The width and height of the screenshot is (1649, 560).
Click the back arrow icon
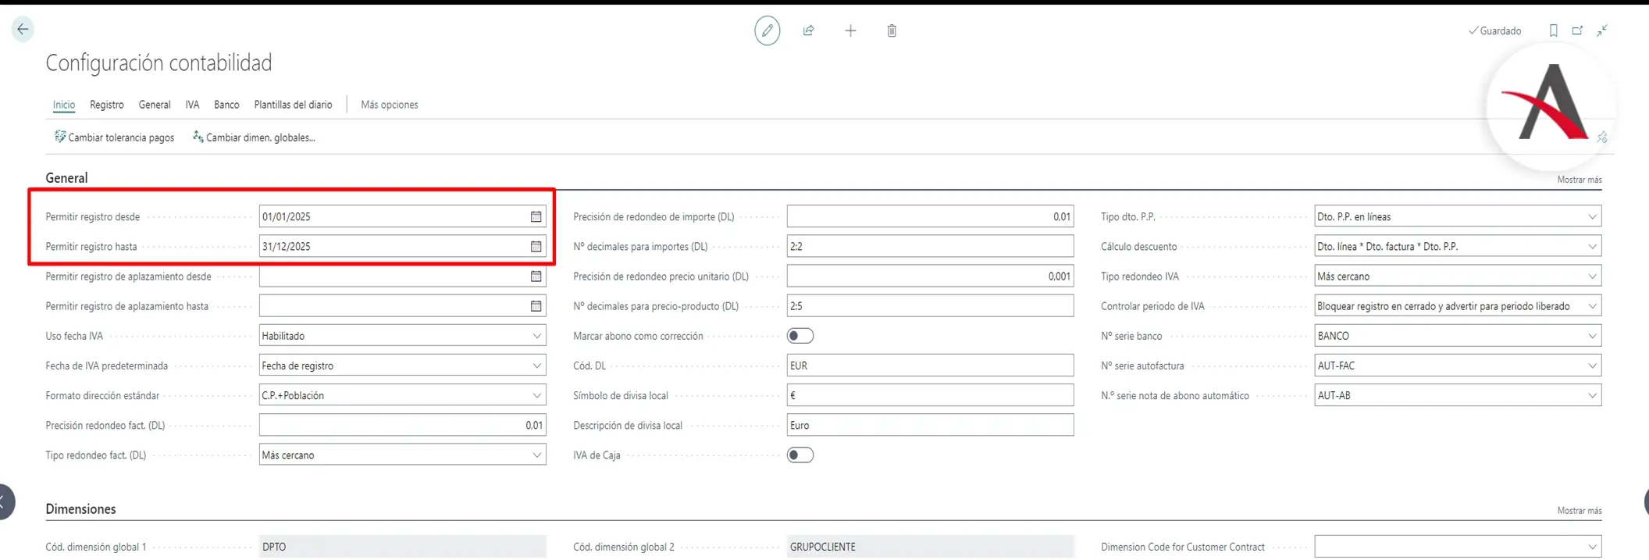(x=23, y=30)
